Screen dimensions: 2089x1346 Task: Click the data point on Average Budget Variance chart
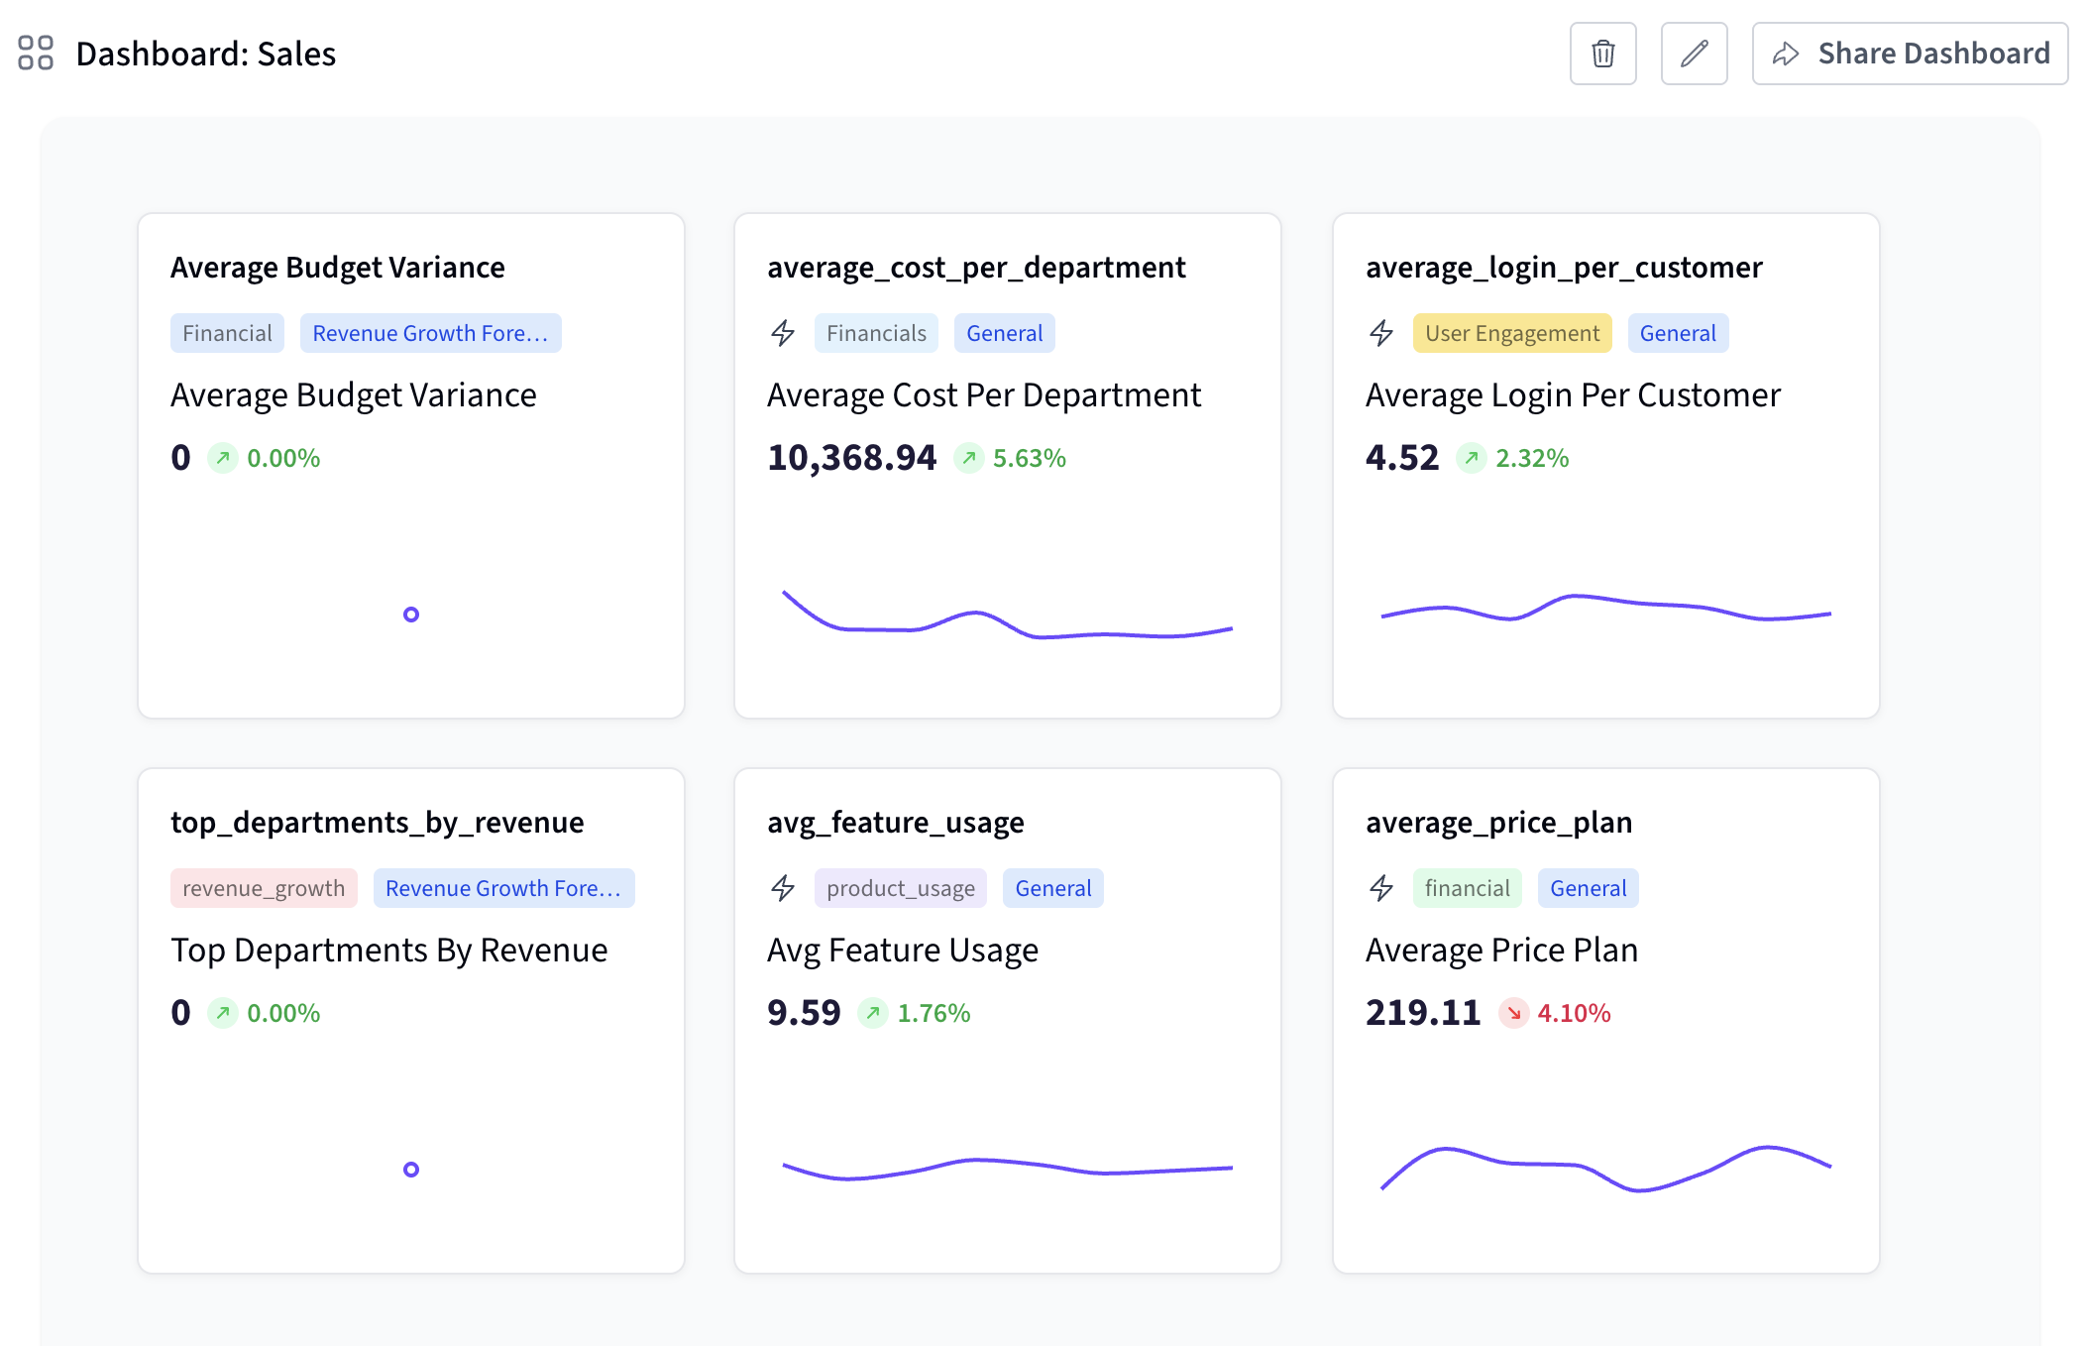(x=411, y=615)
